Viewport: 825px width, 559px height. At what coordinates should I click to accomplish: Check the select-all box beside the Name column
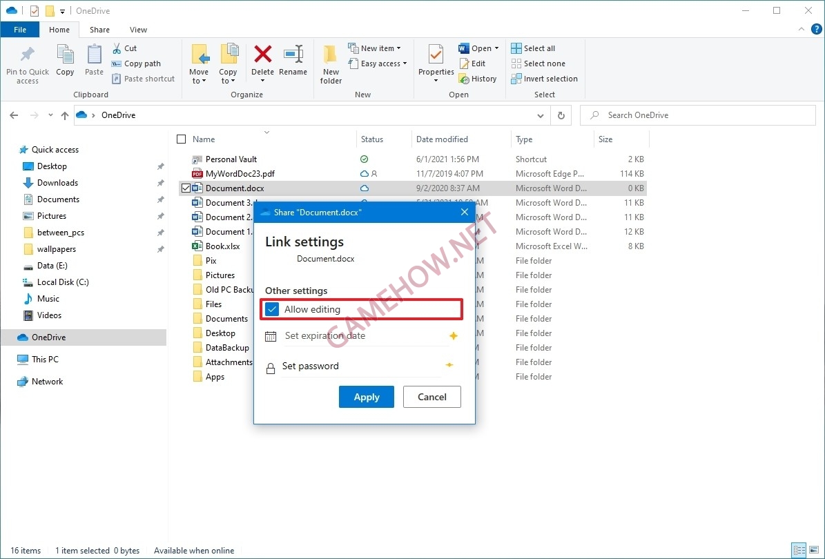180,139
